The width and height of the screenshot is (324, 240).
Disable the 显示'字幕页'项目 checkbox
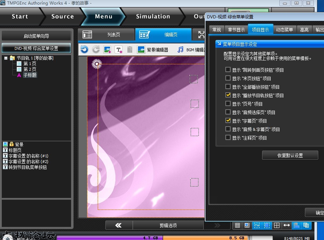tap(228, 121)
